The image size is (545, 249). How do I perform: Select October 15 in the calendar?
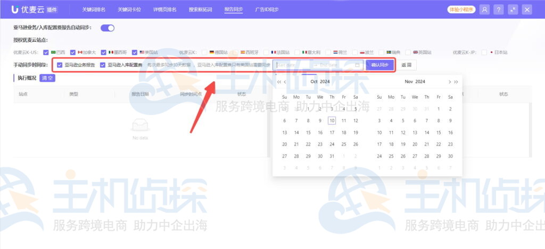[x=308, y=133]
